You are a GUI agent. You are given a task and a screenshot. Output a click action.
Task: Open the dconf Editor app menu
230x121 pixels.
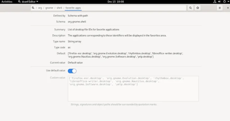click(28, 2)
